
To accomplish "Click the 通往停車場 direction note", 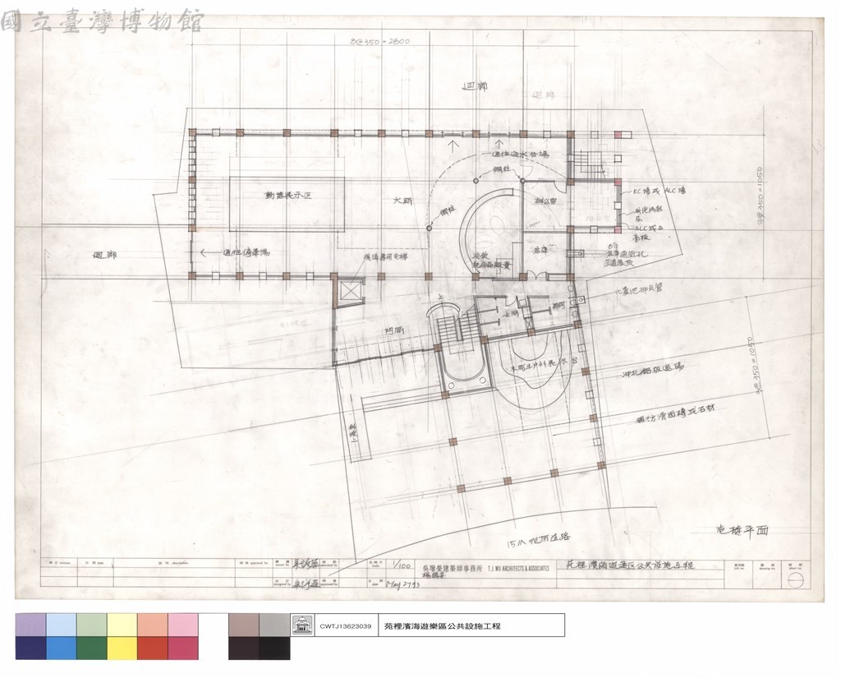I will (x=246, y=252).
